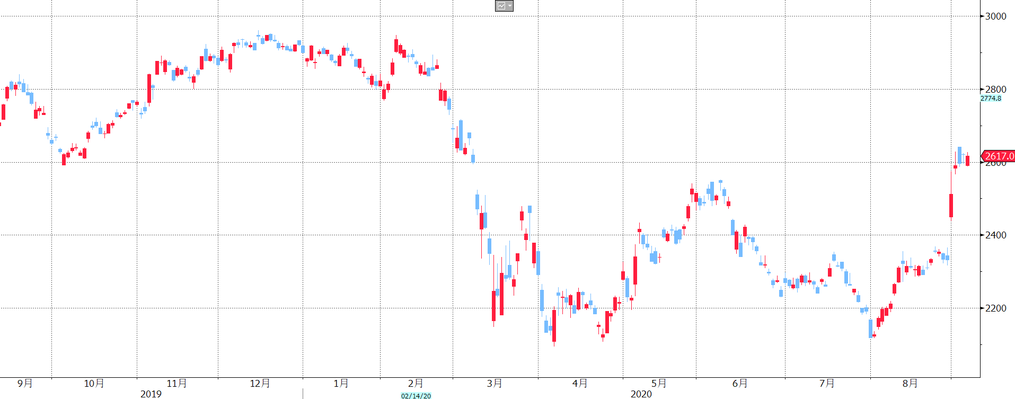The height and width of the screenshot is (399, 1015).
Task: Select the 6月 month axis label
Action: point(740,383)
